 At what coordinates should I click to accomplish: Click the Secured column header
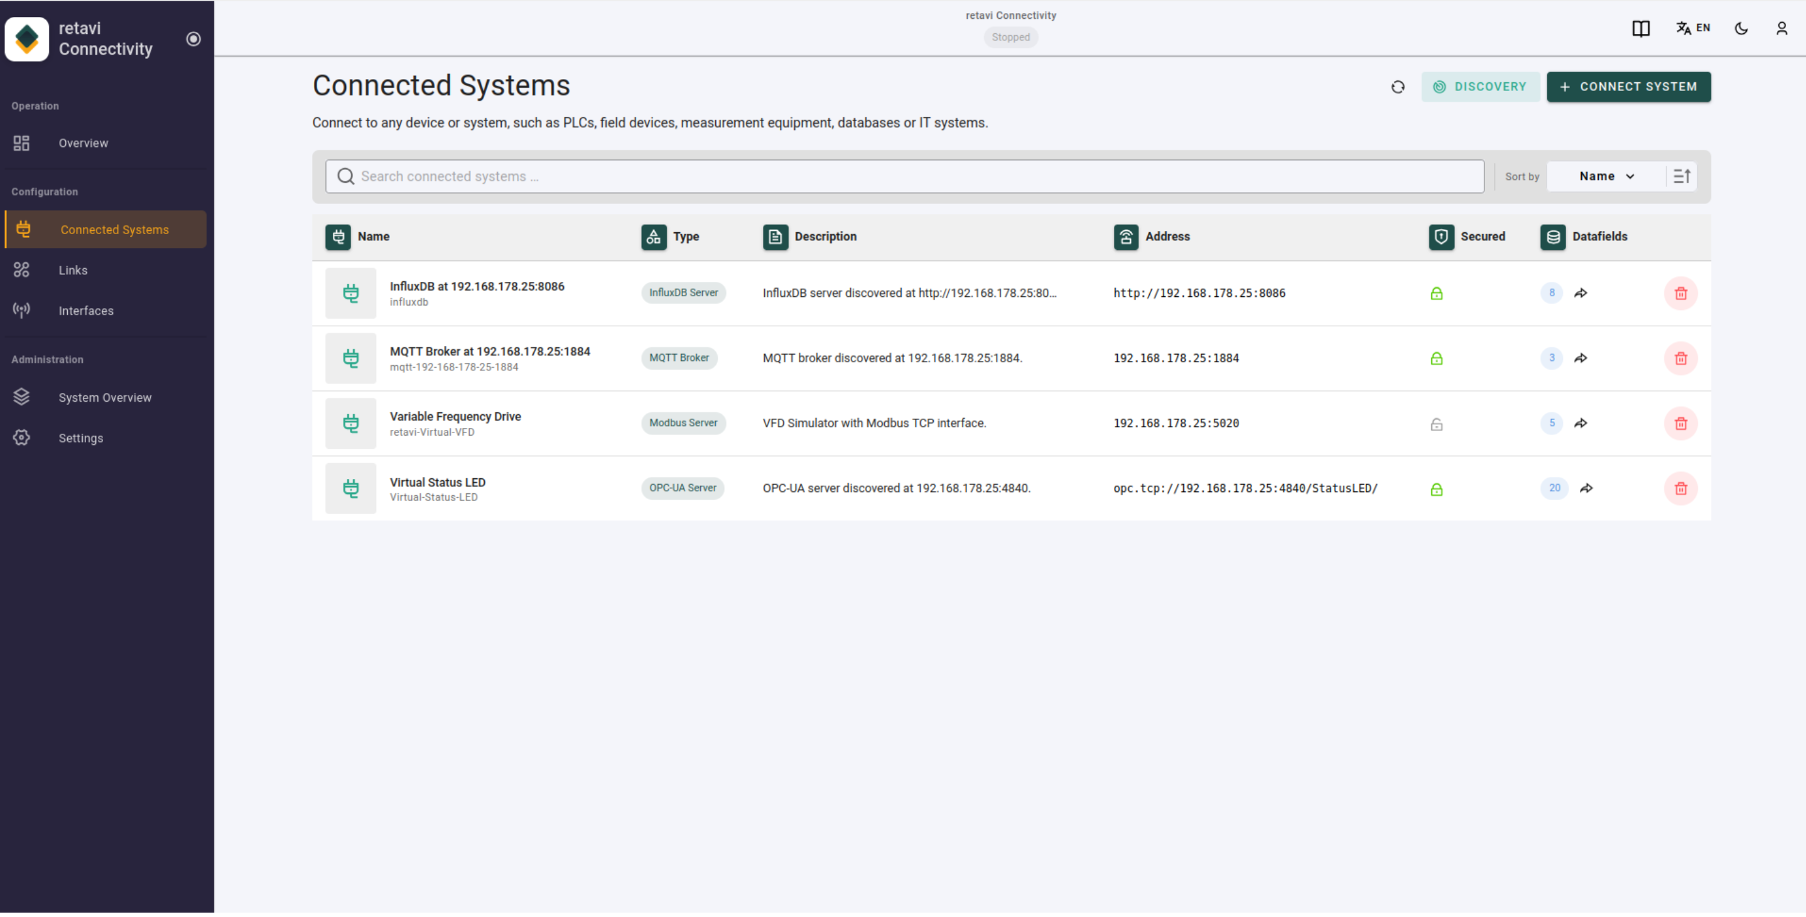coord(1467,237)
